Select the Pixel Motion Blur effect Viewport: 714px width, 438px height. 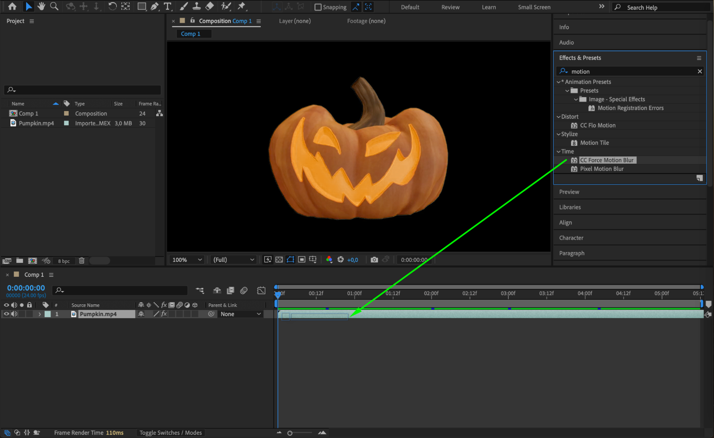tap(601, 169)
